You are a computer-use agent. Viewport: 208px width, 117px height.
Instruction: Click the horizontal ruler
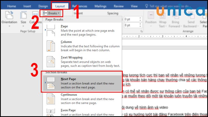pos(165,36)
